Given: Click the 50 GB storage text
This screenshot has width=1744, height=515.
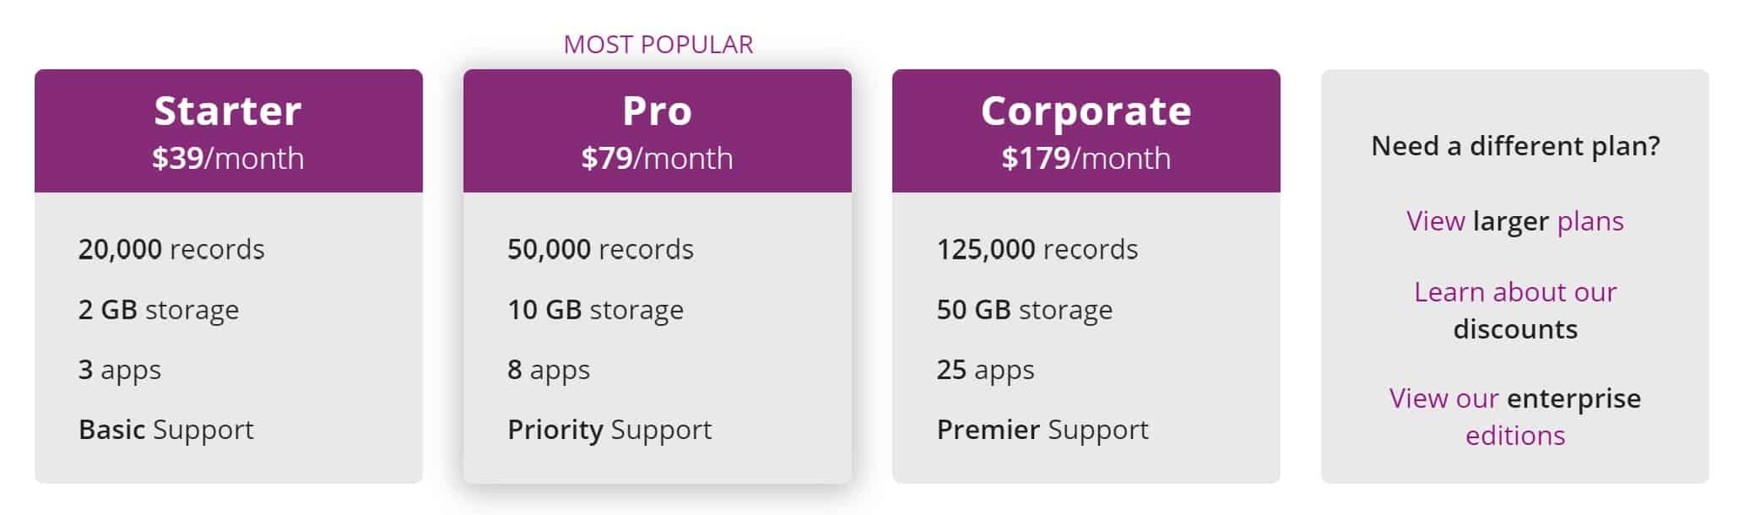Looking at the screenshot, I should pyautogui.click(x=1024, y=310).
